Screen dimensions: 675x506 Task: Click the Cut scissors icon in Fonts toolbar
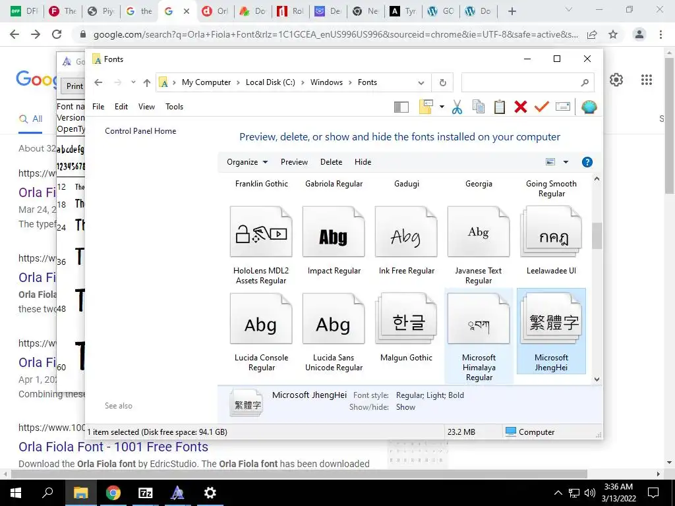click(x=457, y=107)
